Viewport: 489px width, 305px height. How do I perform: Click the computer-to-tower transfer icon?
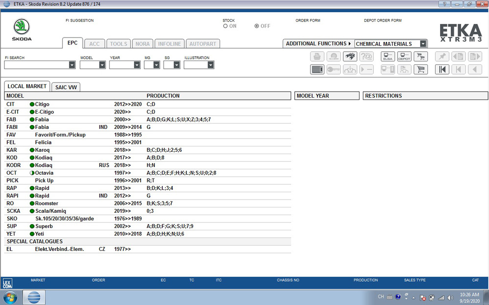[x=388, y=69]
